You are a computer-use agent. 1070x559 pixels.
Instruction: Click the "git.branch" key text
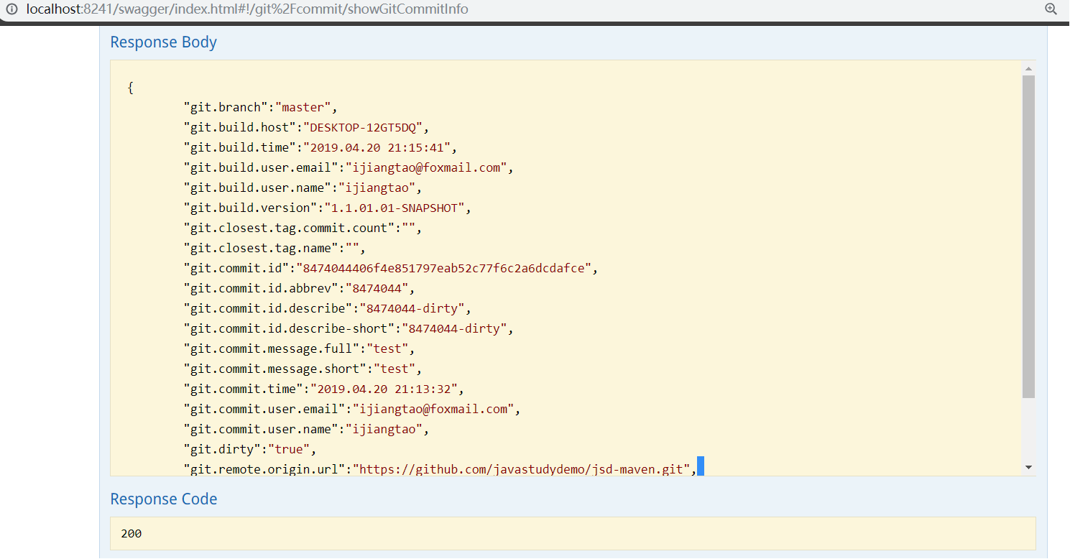[x=226, y=107]
